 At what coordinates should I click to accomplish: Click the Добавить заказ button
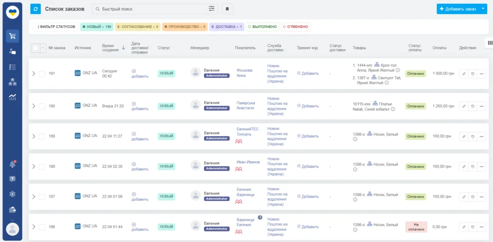click(457, 9)
